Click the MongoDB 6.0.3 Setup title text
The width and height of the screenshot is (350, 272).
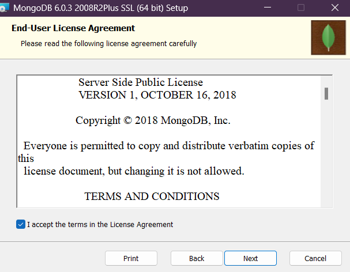(101, 8)
